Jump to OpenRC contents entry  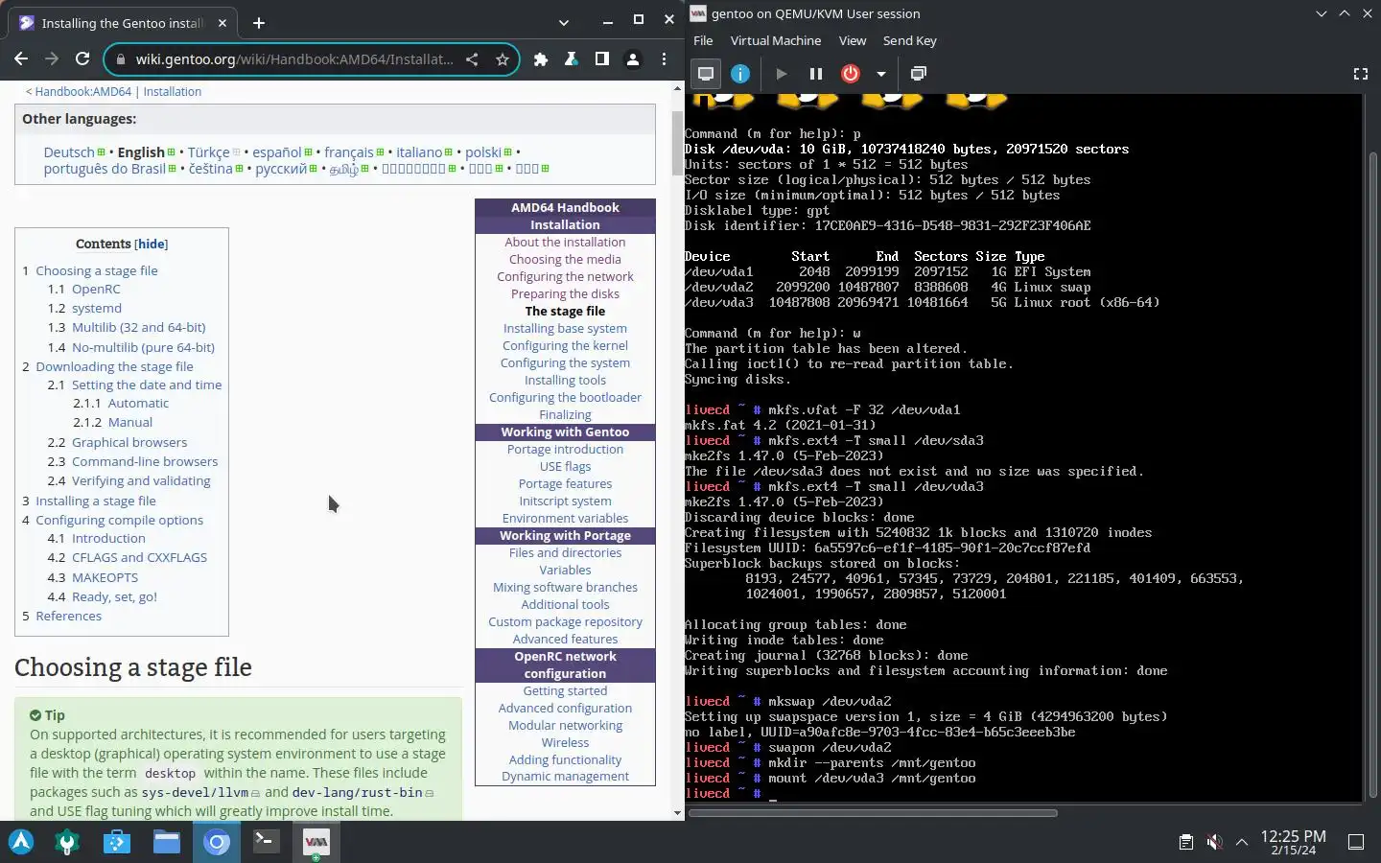click(x=96, y=289)
